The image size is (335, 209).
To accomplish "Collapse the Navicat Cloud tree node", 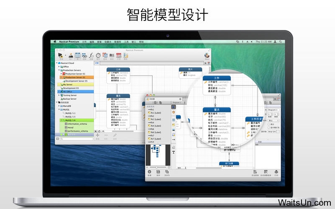I will pyautogui.click(x=57, y=63).
